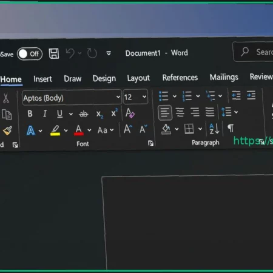The height and width of the screenshot is (273, 273).
Task: Toggle Superscript formatting
Action: pyautogui.click(x=115, y=113)
